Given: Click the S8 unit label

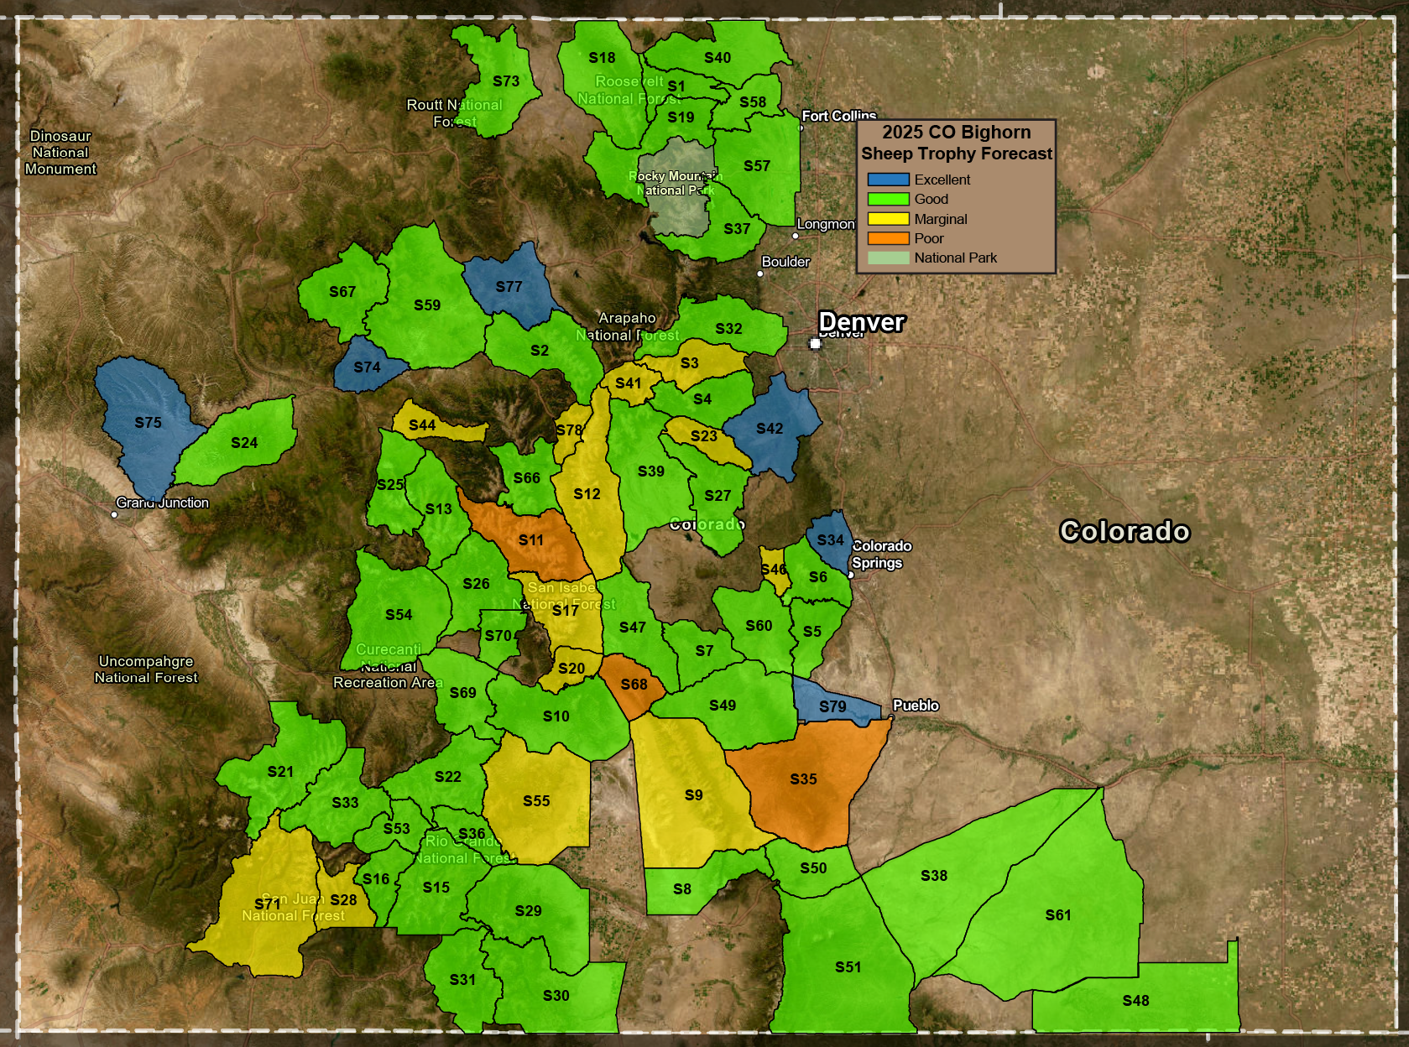Looking at the screenshot, I should click(682, 889).
